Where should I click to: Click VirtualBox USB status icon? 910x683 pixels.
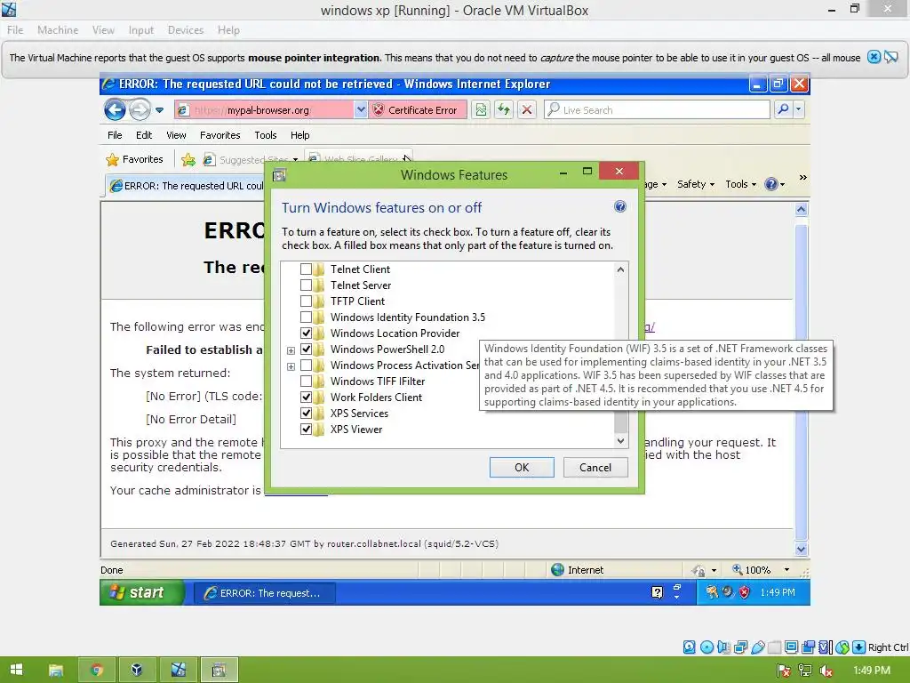(758, 647)
